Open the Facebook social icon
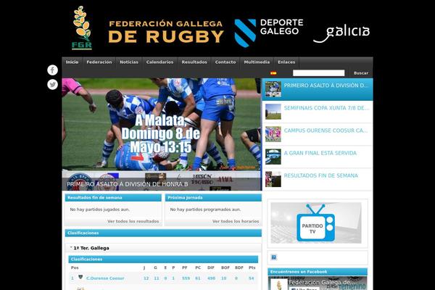Screen dimensions: 435x290 point(52,70)
